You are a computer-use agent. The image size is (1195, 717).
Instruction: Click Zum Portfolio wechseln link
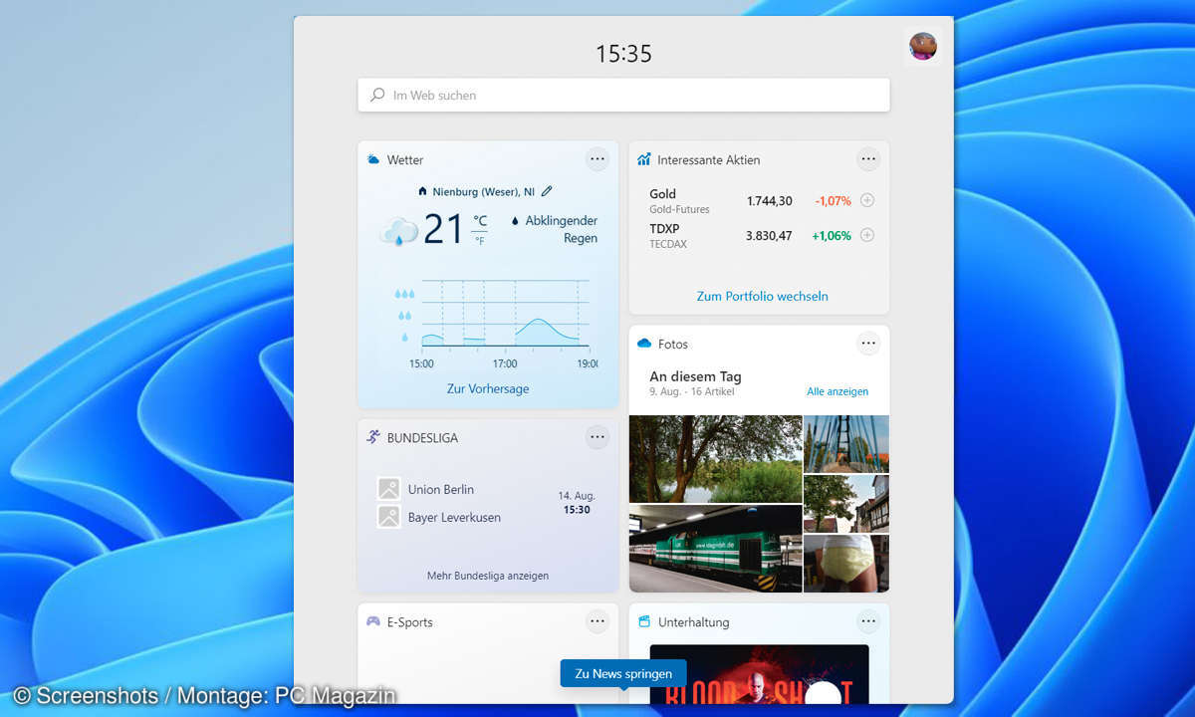[x=762, y=296]
